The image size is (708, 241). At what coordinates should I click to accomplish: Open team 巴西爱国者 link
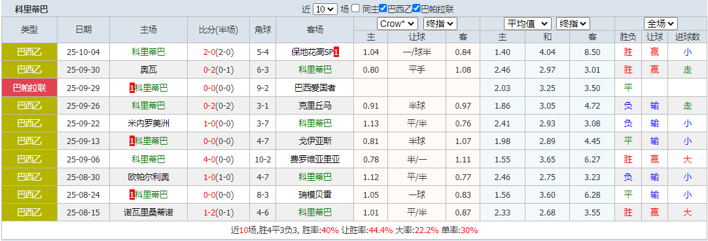[315, 88]
